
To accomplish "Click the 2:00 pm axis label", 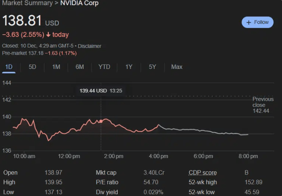I will click(114, 156).
